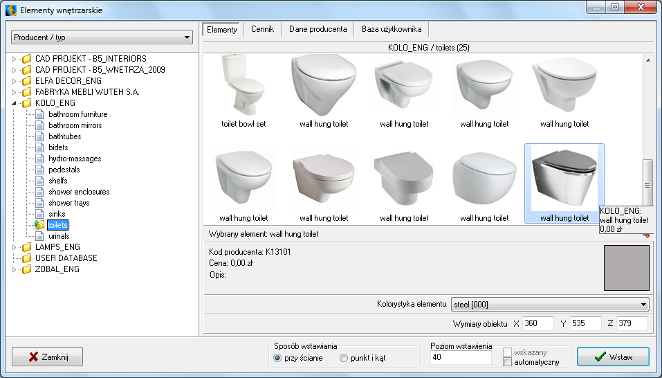
Task: Expand the LAMPS_ENG node
Action: point(14,247)
